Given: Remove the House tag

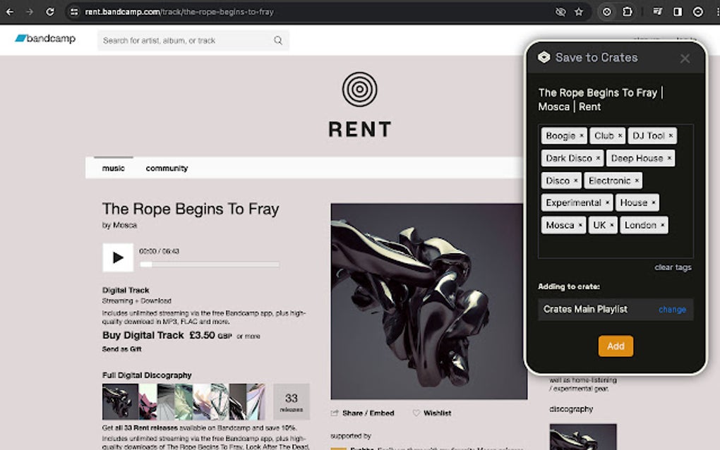Looking at the screenshot, I should click(653, 202).
